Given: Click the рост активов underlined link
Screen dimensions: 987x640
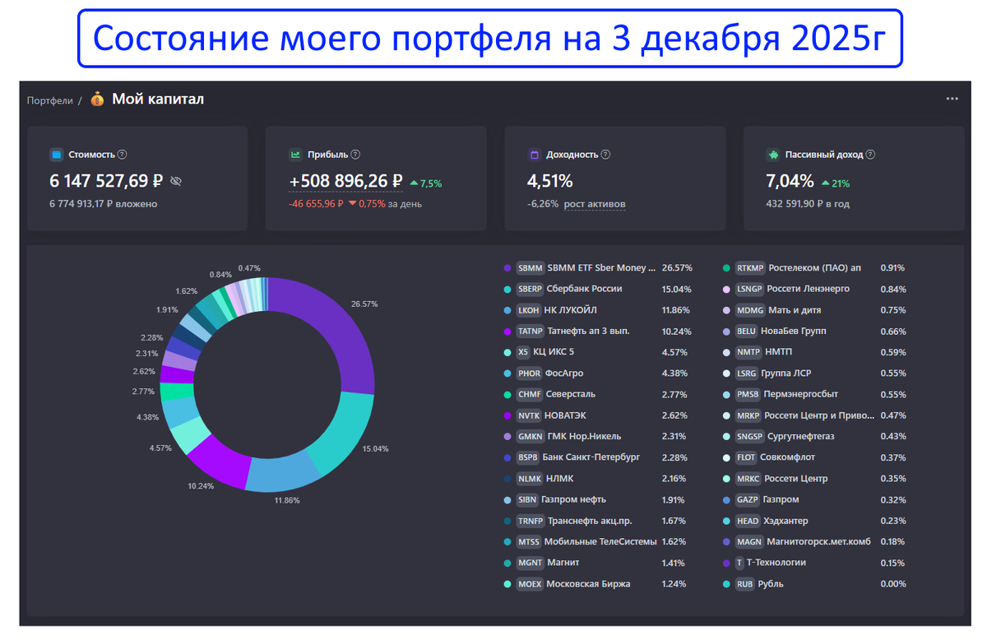Looking at the screenshot, I should [x=595, y=204].
